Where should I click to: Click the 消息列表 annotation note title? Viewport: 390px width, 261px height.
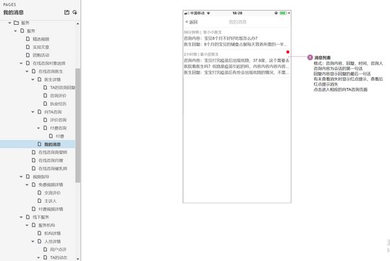click(x=322, y=57)
